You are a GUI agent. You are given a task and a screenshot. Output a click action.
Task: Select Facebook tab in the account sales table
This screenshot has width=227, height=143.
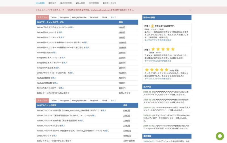point(94,100)
